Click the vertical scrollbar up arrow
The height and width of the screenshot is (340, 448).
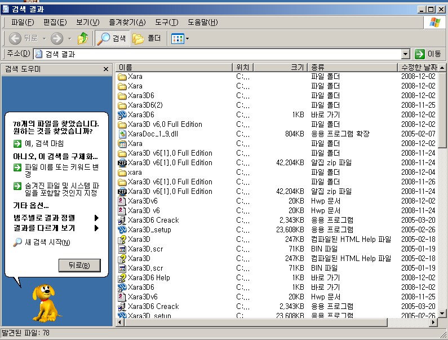442,68
